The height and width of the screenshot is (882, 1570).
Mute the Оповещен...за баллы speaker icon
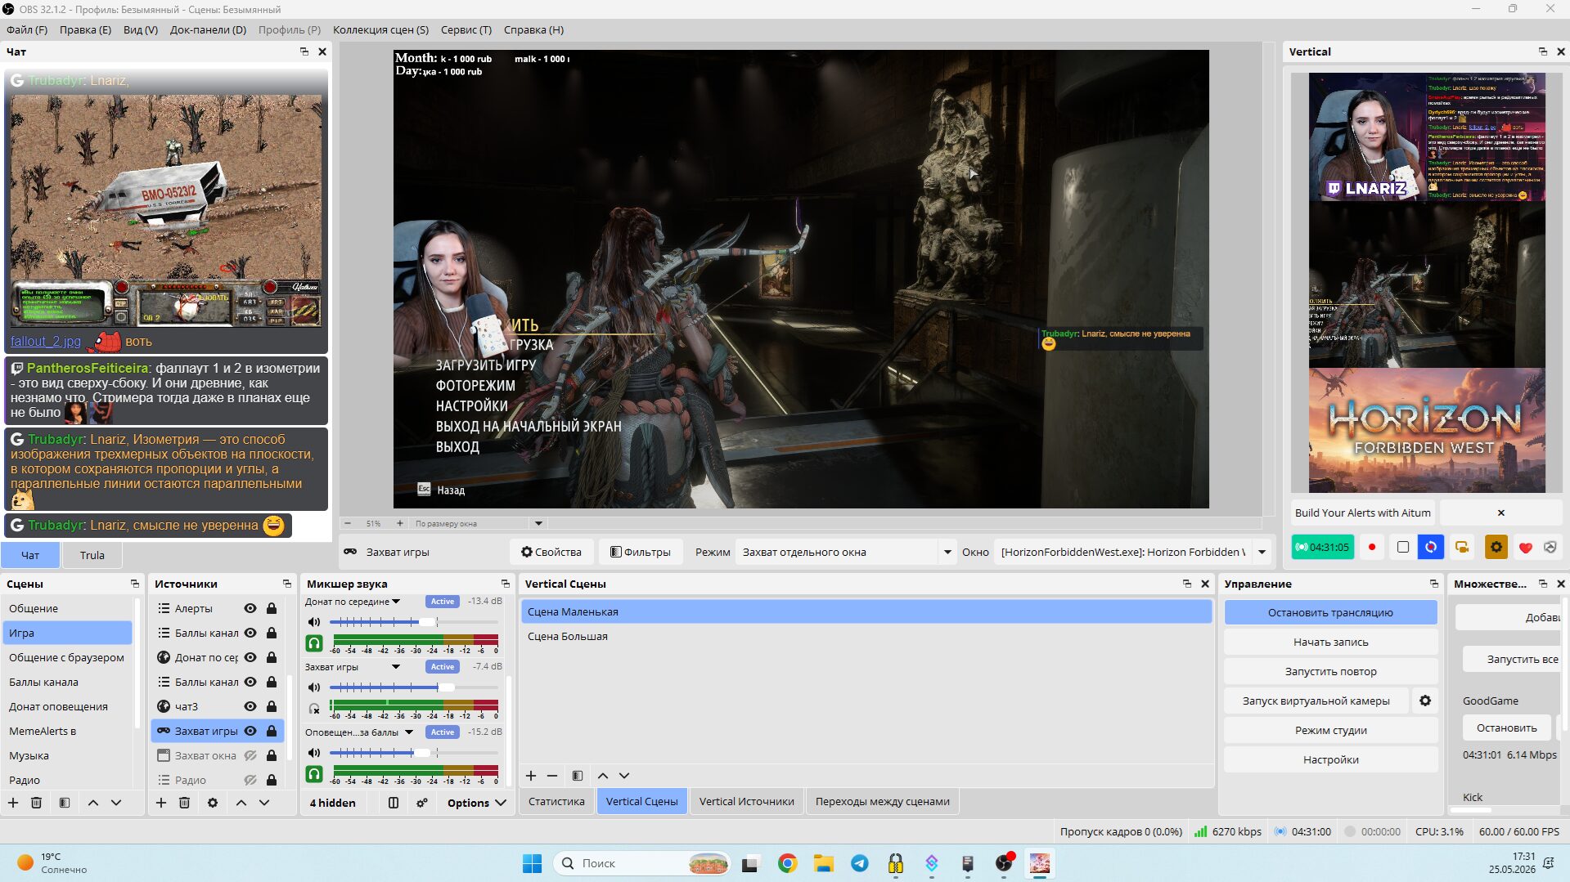point(314,753)
